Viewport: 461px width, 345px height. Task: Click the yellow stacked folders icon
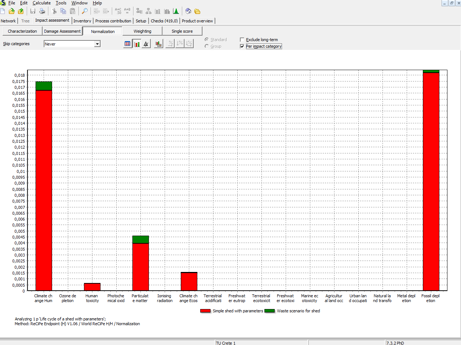pos(197,11)
